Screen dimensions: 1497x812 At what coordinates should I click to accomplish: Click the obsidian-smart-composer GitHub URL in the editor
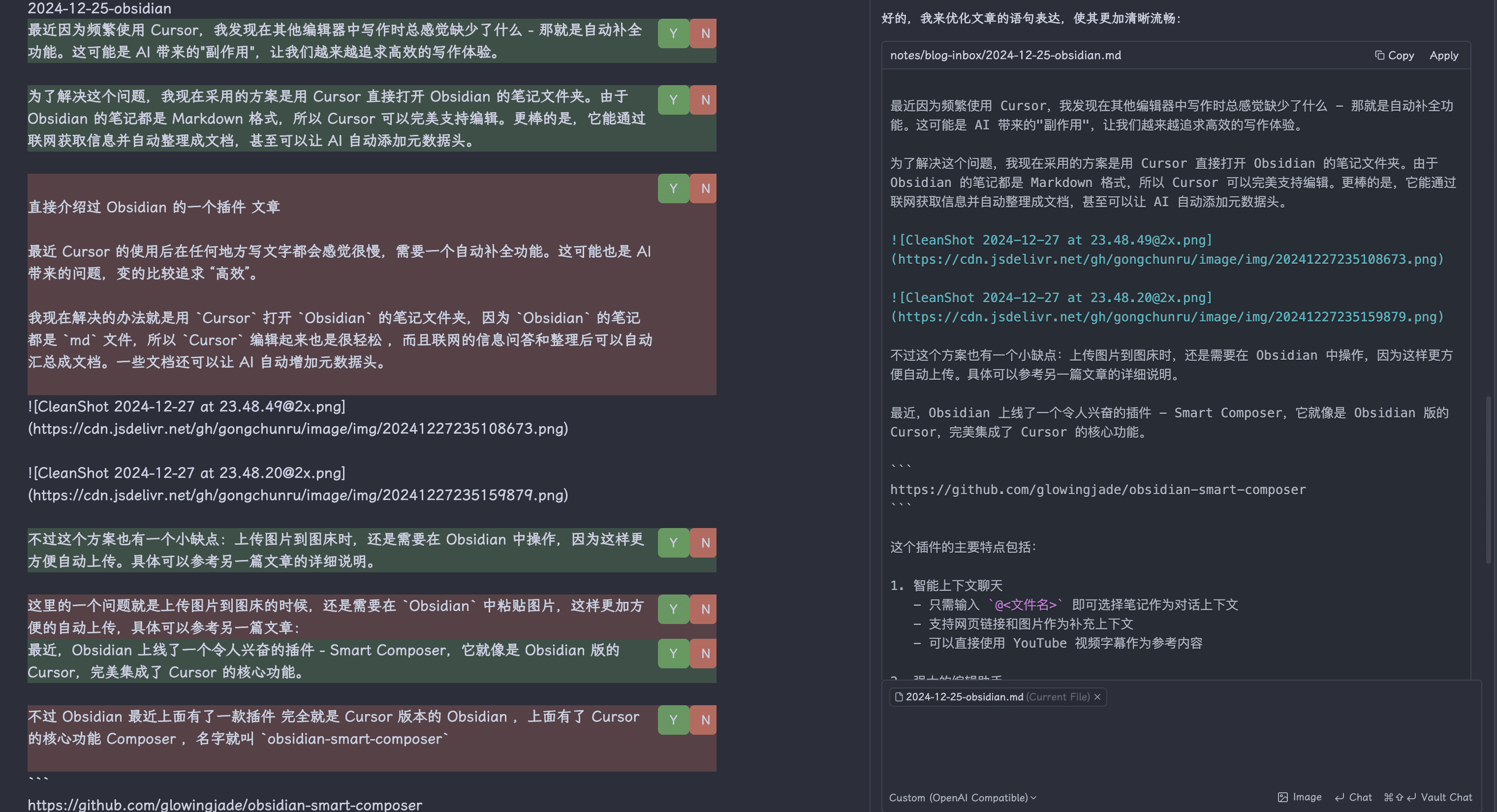tap(225, 805)
